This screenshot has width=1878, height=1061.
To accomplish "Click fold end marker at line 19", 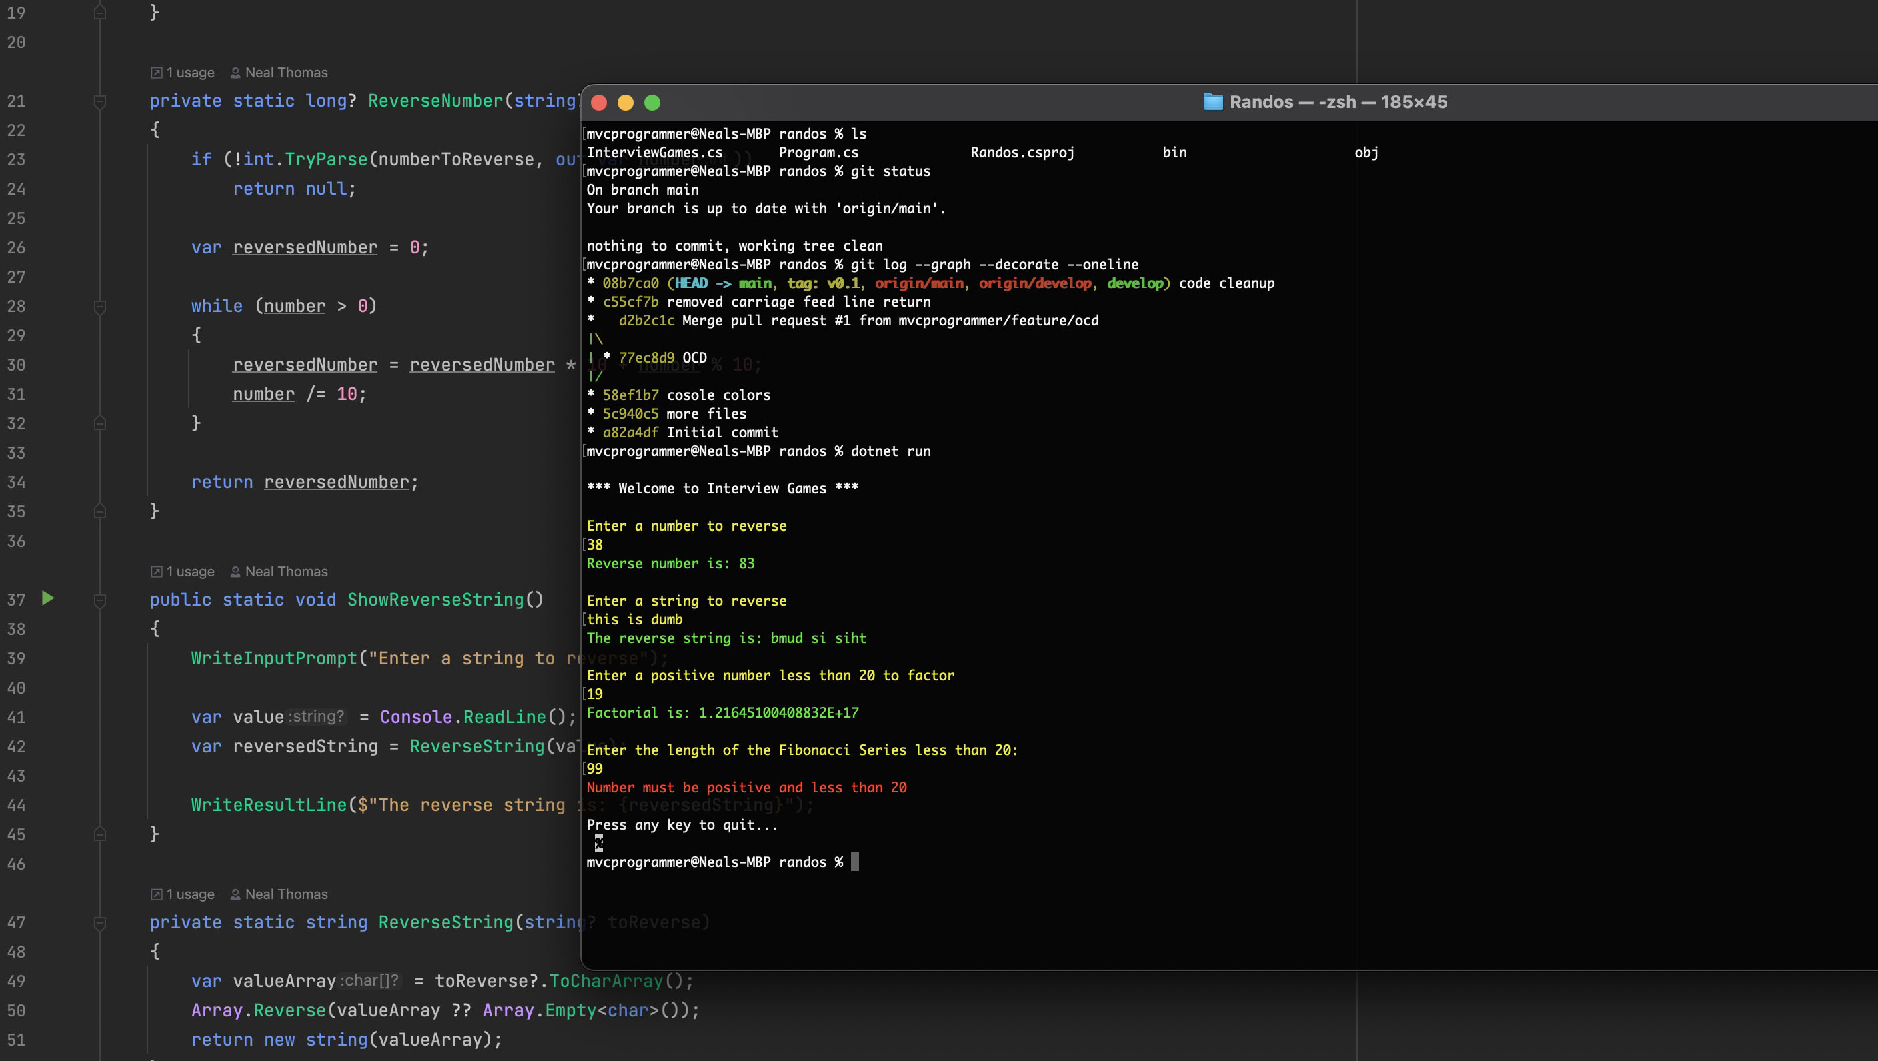I will tap(101, 13).
